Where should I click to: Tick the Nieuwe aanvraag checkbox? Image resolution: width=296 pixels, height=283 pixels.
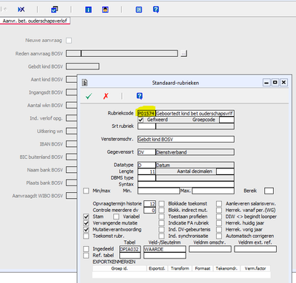(69, 41)
